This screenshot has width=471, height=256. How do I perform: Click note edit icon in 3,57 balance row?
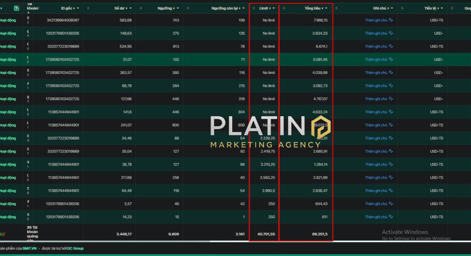(x=391, y=204)
